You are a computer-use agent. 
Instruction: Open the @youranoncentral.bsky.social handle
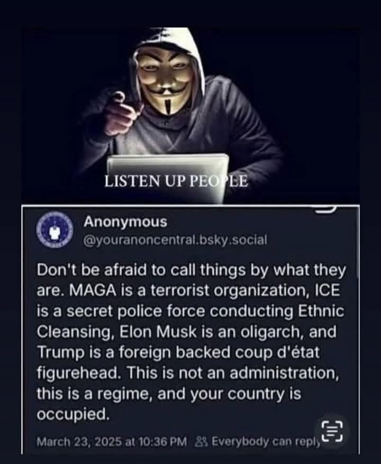175,240
